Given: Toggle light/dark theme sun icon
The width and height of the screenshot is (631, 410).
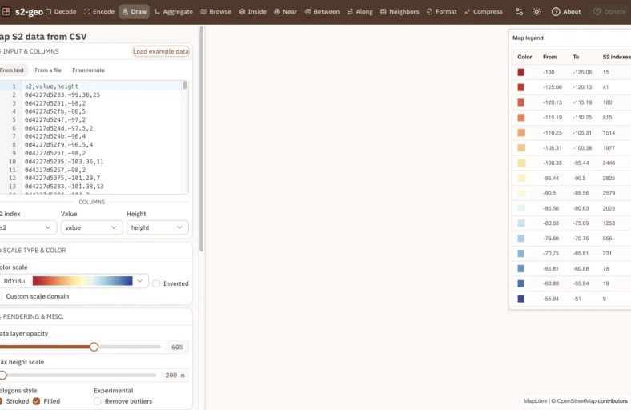Looking at the screenshot, I should [x=537, y=12].
